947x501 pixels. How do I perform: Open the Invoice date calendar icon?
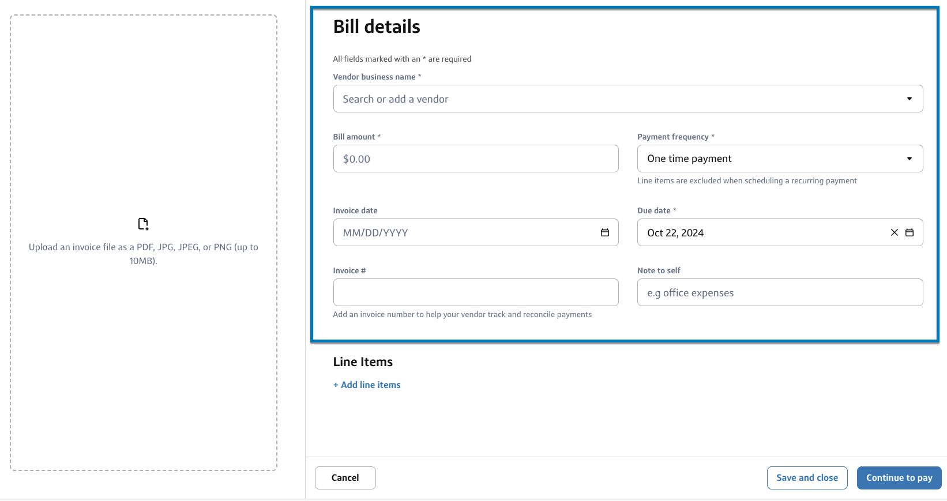604,232
